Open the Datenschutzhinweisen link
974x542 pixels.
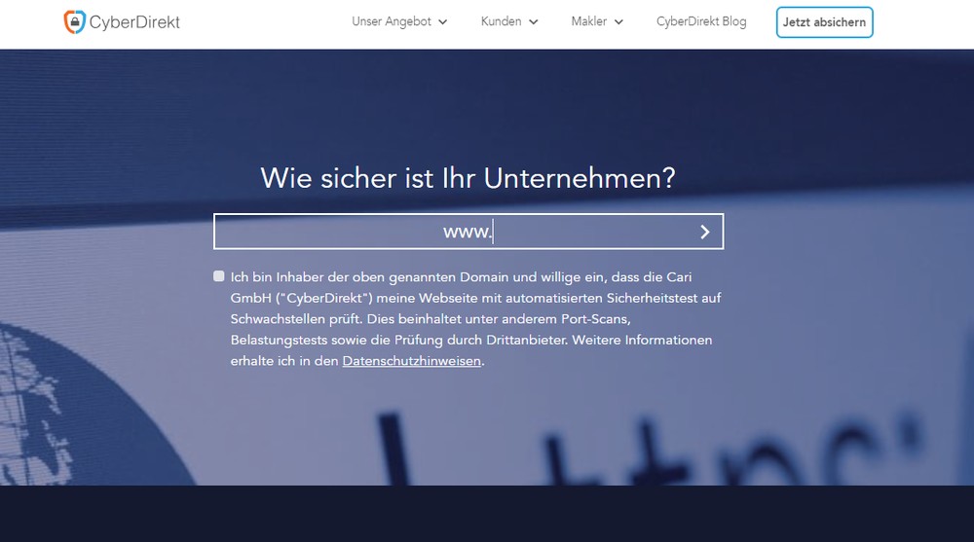411,361
